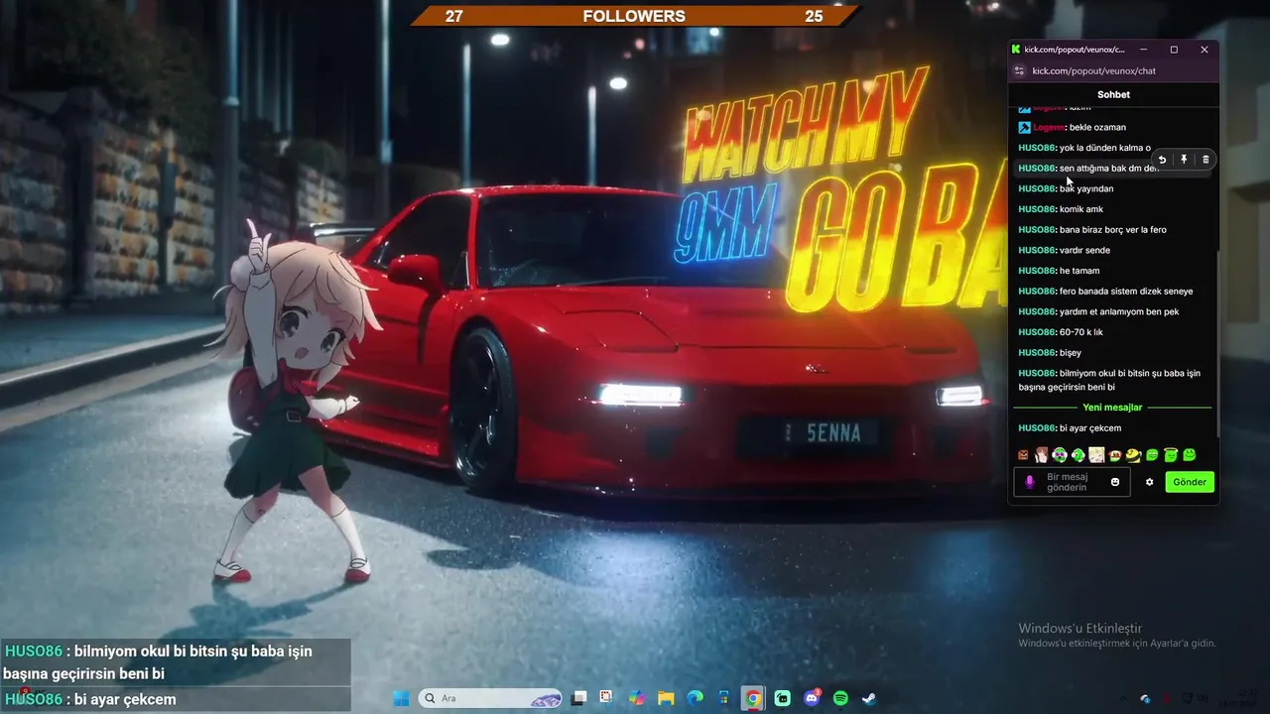Viewport: 1270px width, 714px height.
Task: Open the green streaming app on taskbar
Action: 783,698
